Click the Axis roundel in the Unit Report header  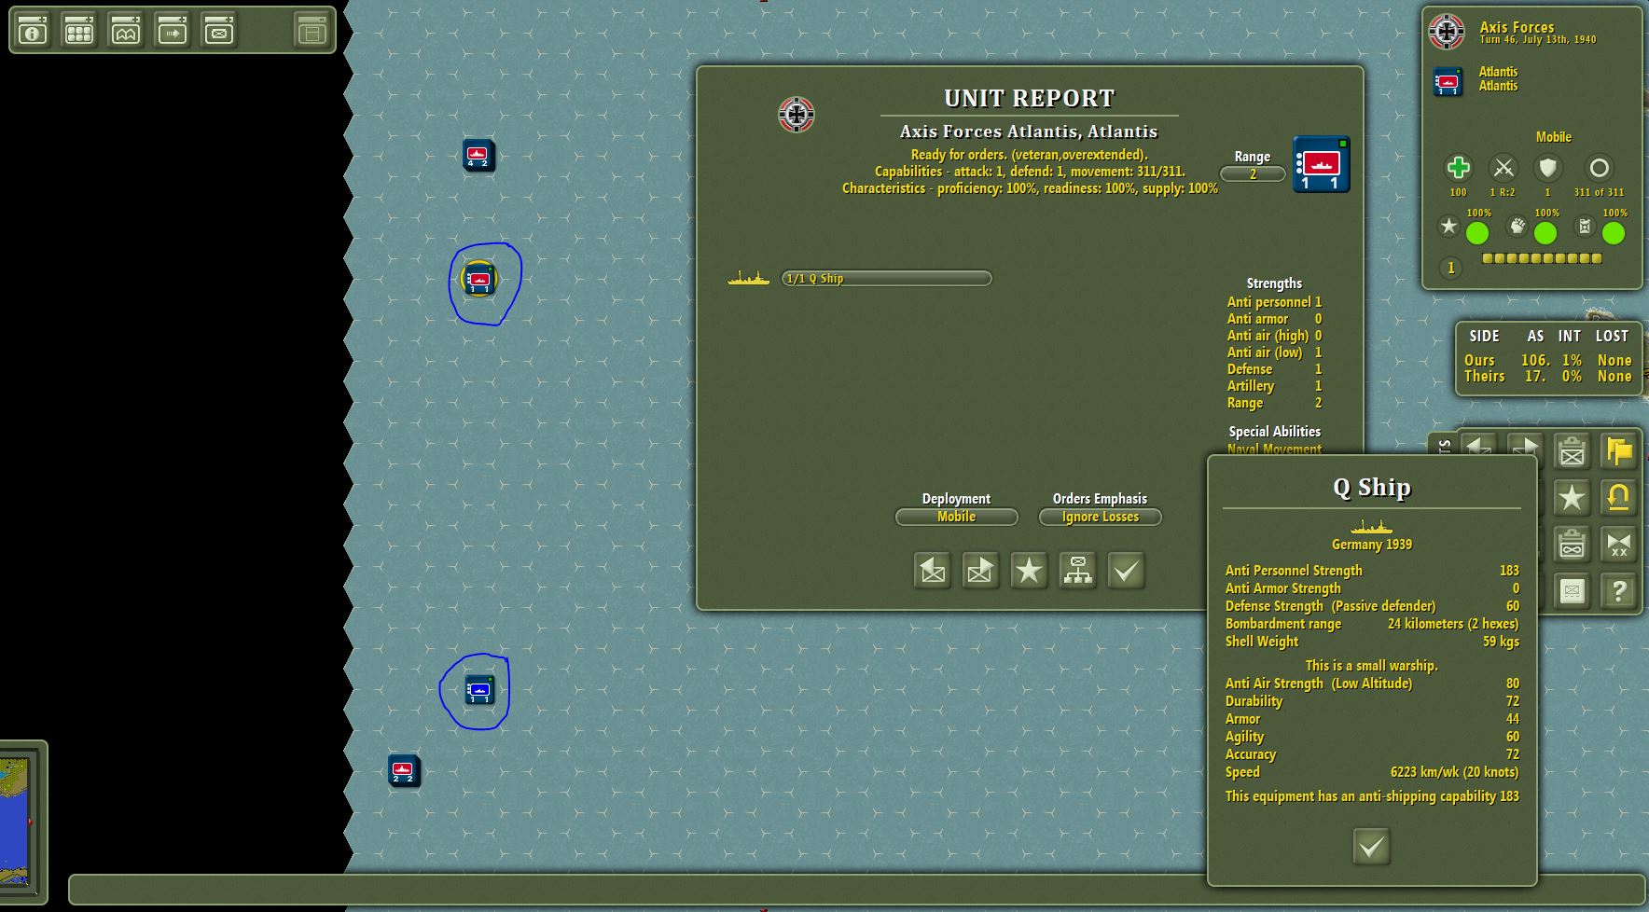click(797, 114)
